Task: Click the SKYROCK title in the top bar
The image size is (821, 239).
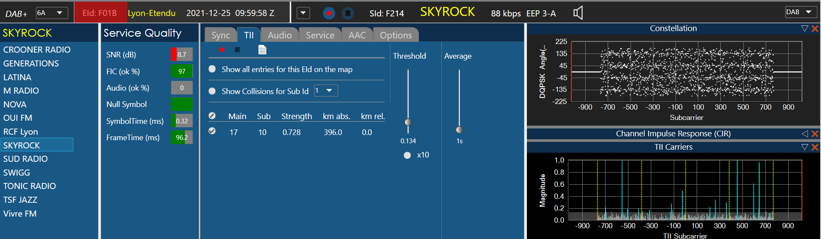Action: click(x=447, y=12)
